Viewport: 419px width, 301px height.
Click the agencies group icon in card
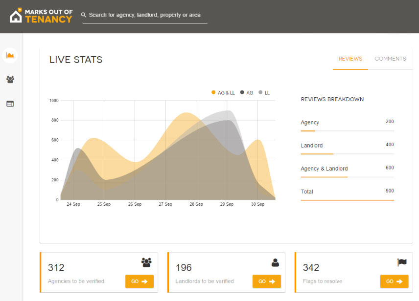click(x=146, y=262)
